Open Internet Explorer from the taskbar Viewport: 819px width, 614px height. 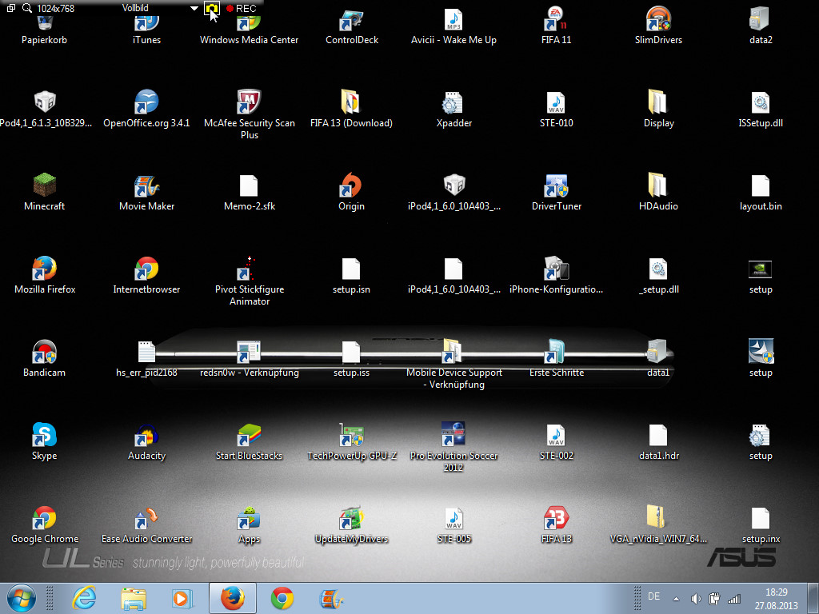84,598
